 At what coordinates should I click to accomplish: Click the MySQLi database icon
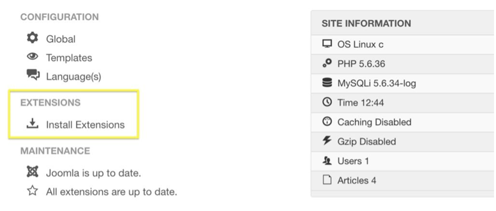click(x=327, y=83)
